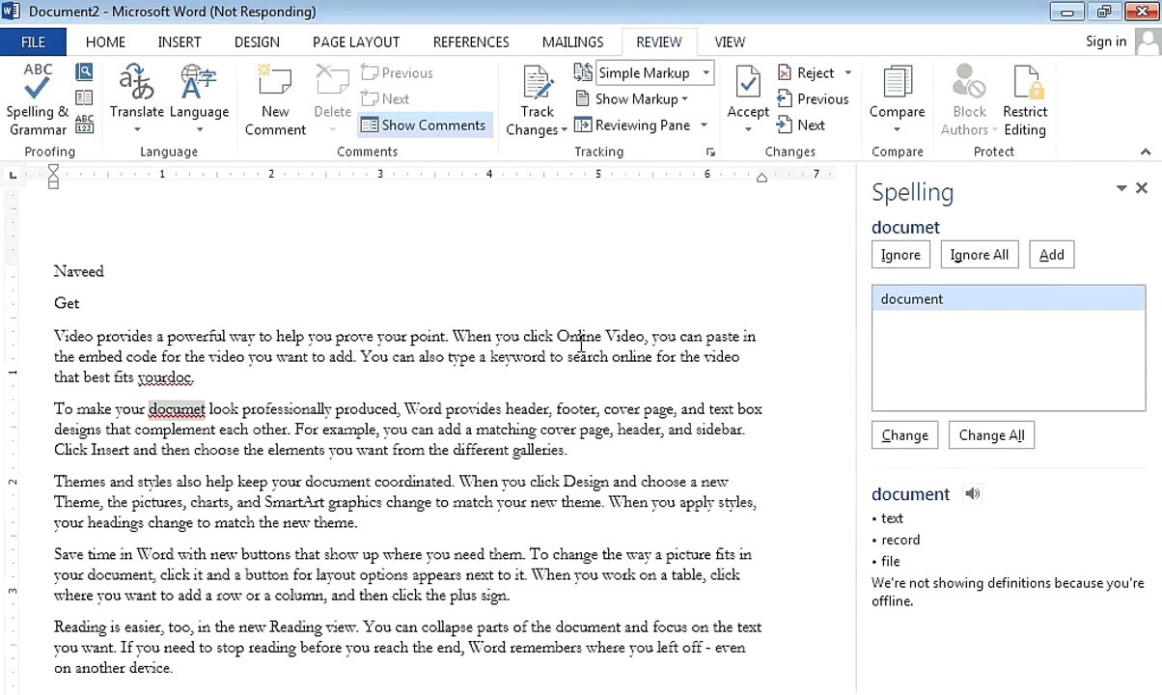Switch to the VIEW tab
Image resolution: width=1162 pixels, height=695 pixels.
coord(730,42)
